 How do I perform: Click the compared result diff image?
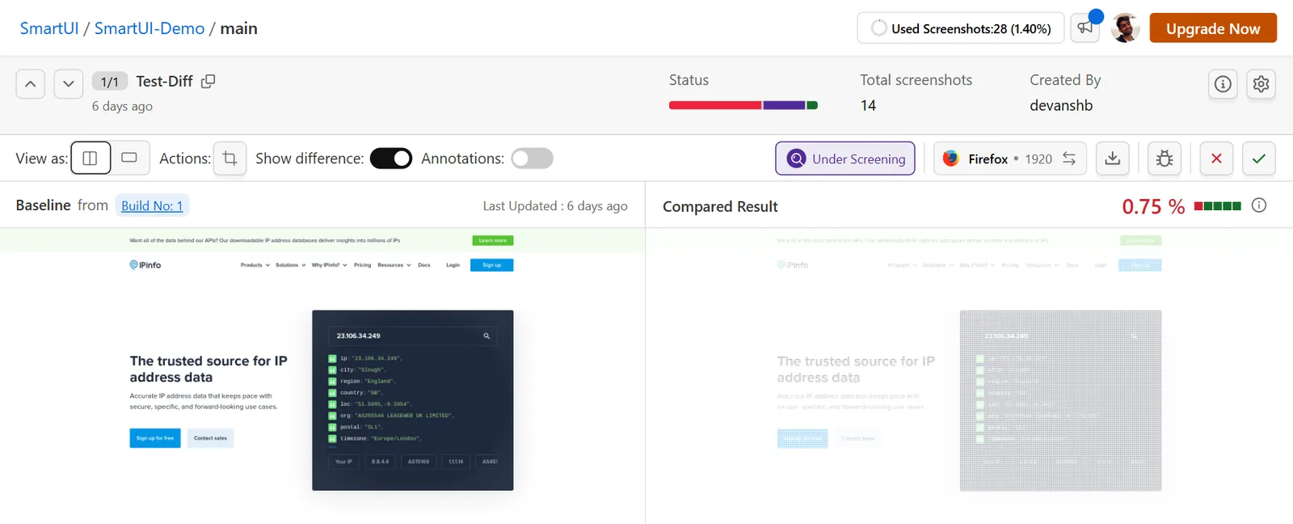coord(970,376)
